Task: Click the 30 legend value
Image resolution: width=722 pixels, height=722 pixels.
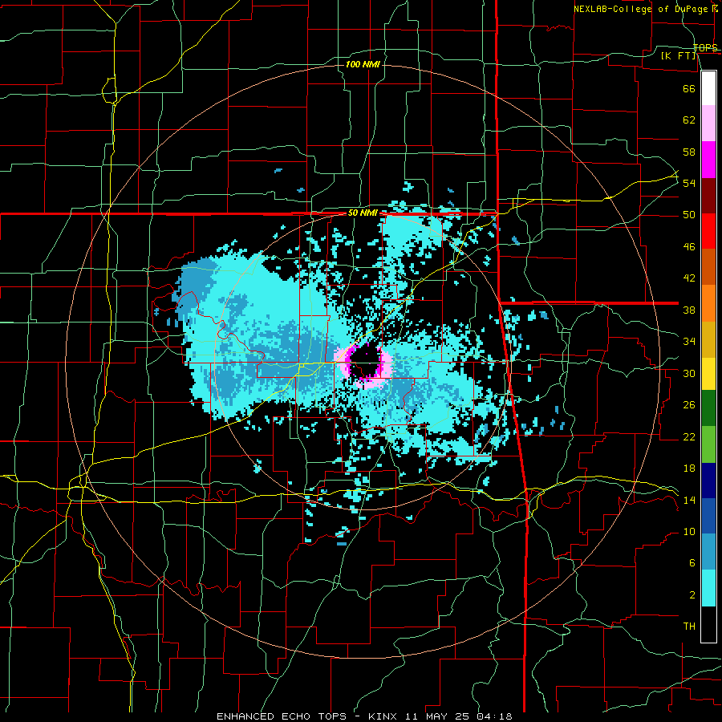Action: [x=689, y=373]
